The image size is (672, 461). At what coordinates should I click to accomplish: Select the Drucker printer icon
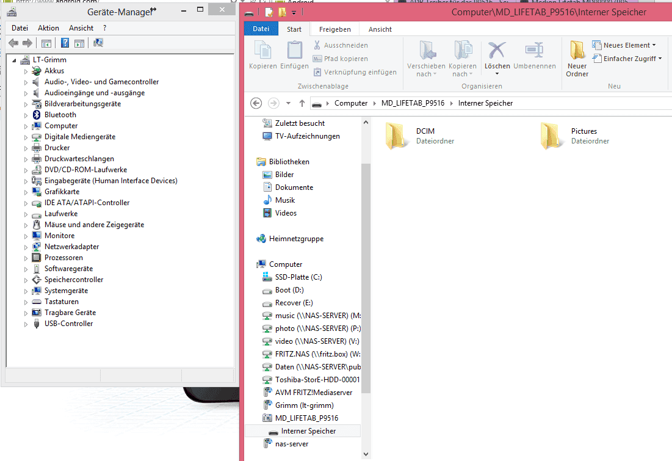tap(37, 148)
